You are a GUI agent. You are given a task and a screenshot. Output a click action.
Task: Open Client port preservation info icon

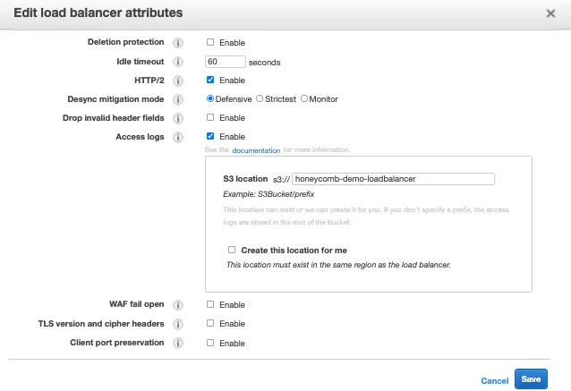click(x=178, y=343)
